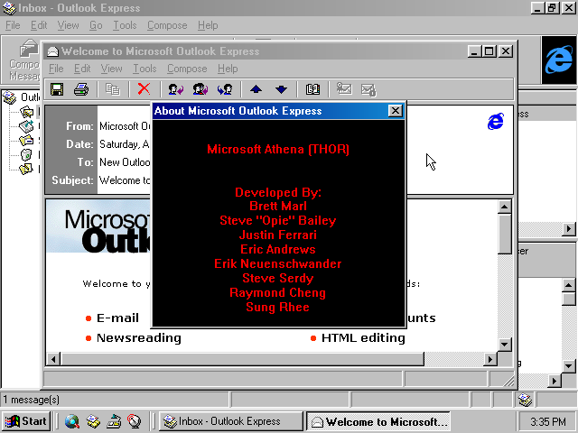
Task: Click the Copy icon in message toolbar
Action: click(112, 89)
